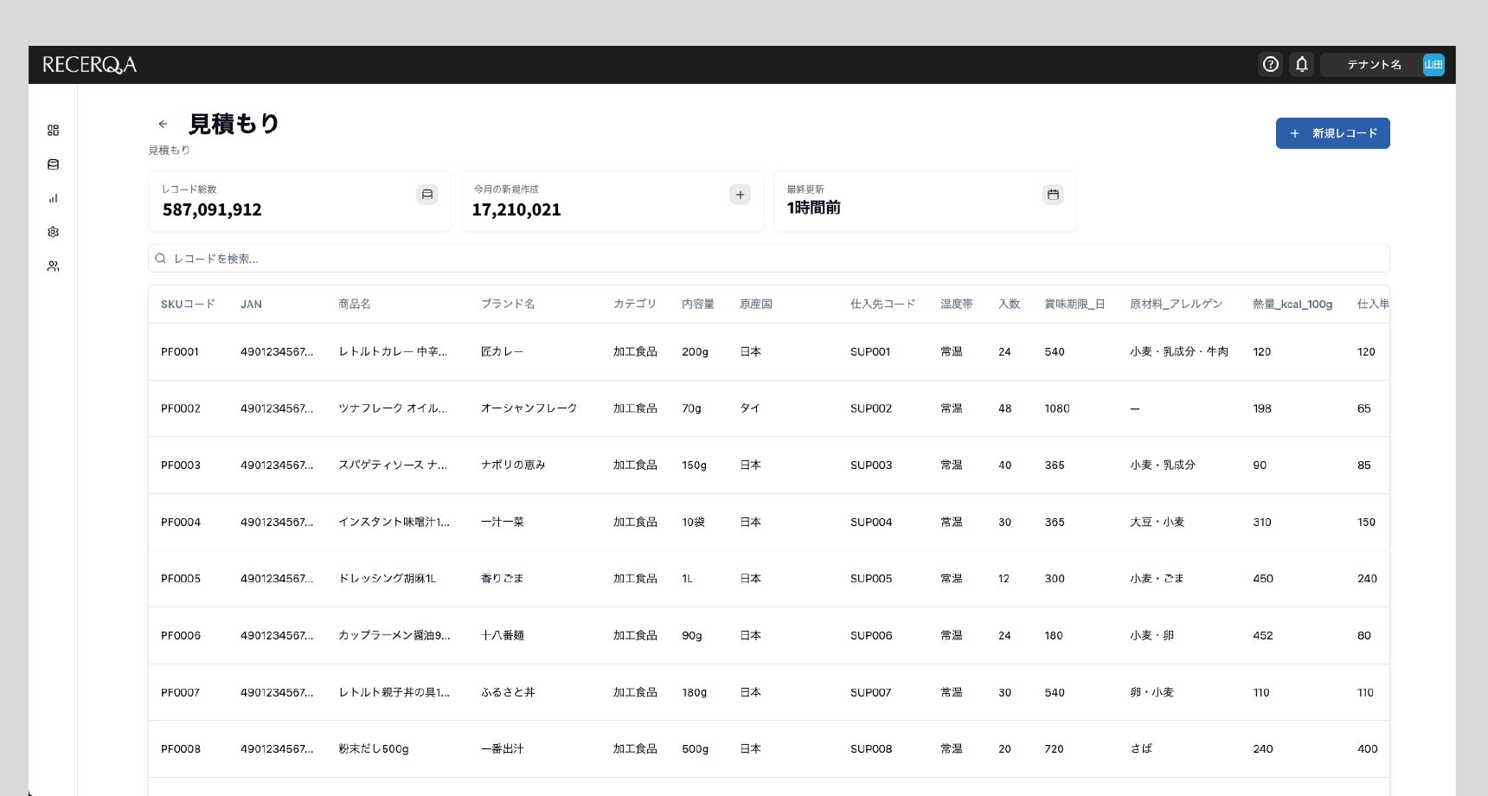Focus the レコードを検索 search field
This screenshot has width=1488, height=796.
(x=768, y=259)
